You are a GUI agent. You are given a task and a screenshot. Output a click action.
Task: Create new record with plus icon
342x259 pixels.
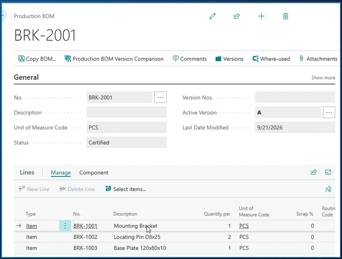[x=261, y=16]
